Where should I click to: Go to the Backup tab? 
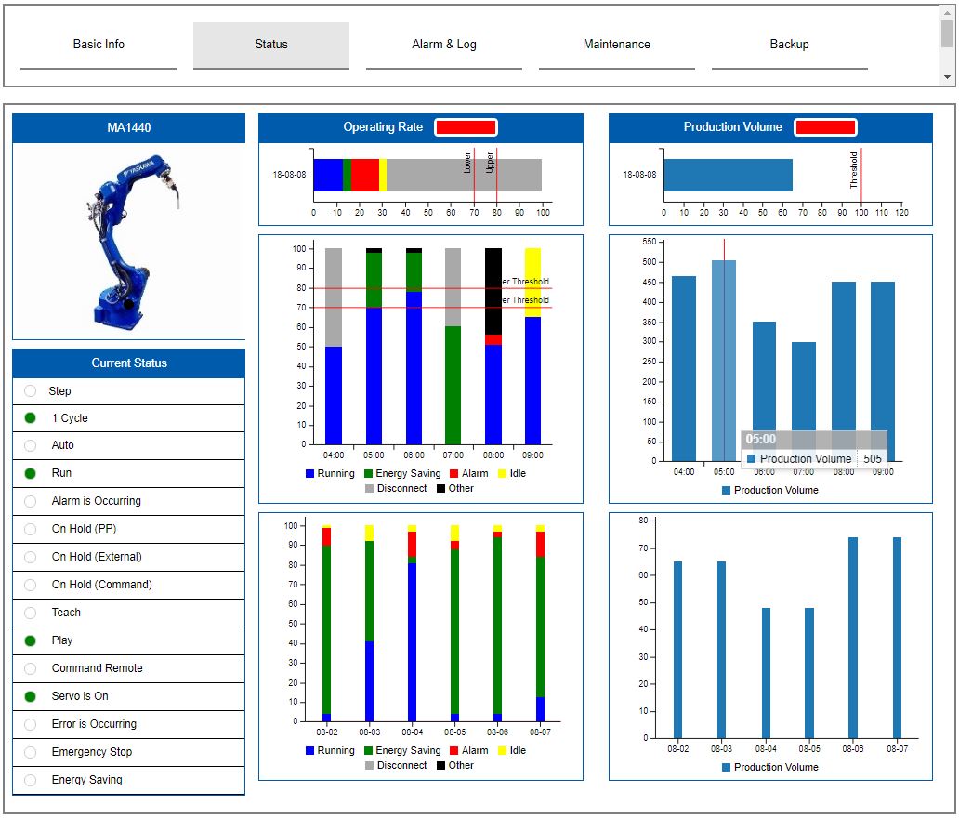(789, 45)
